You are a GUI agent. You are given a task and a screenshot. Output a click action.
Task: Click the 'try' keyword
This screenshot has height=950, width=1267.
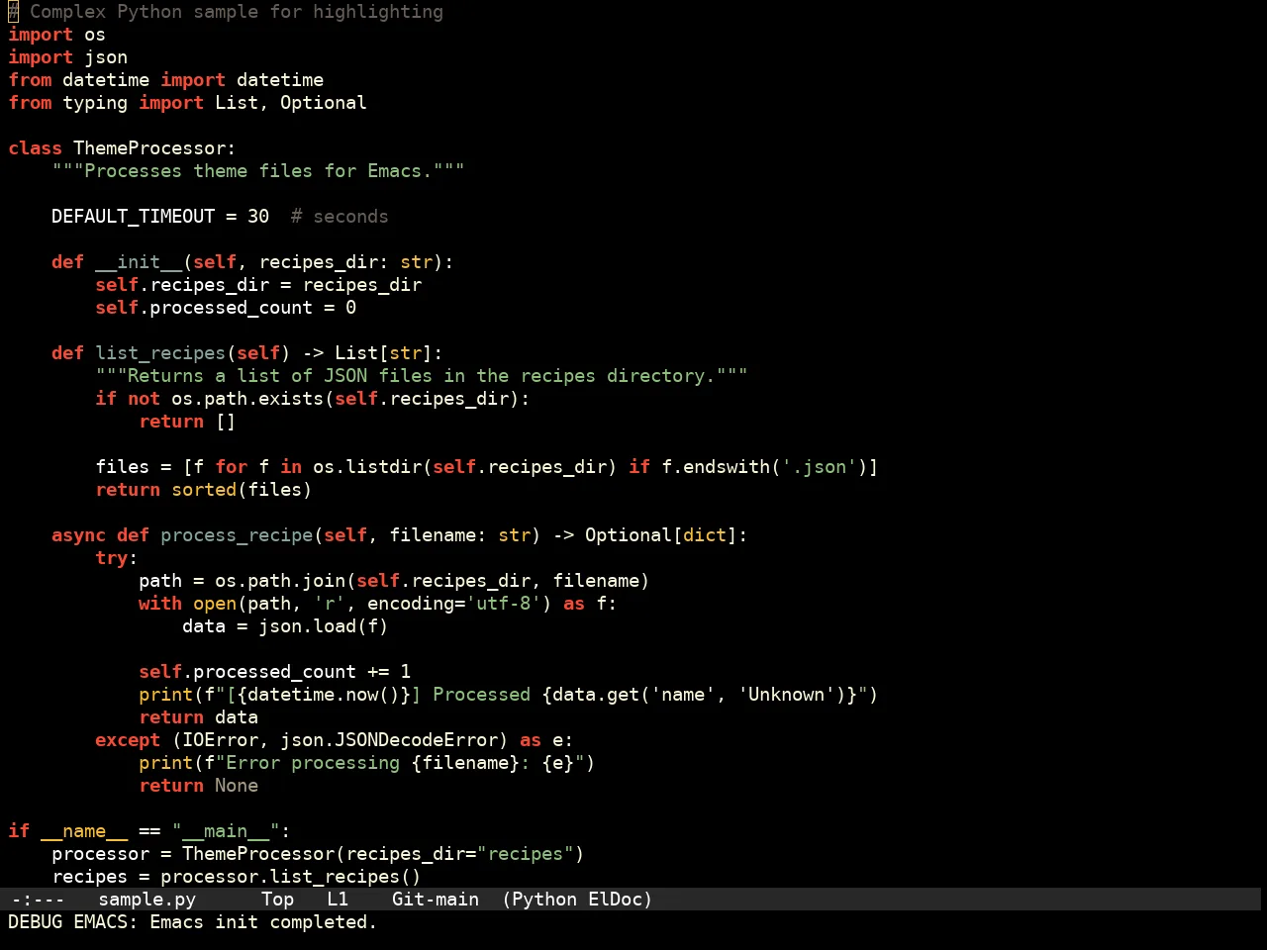[x=112, y=558]
